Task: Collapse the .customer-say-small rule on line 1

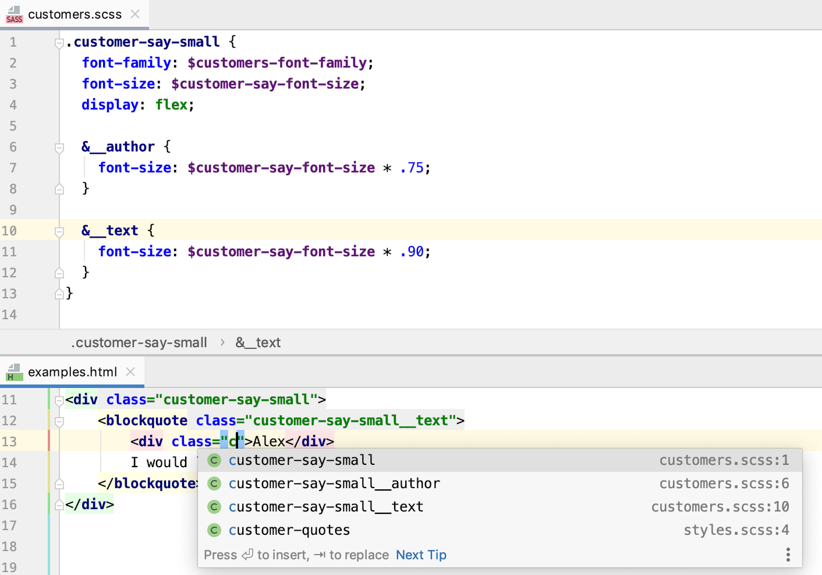Action: [59, 43]
